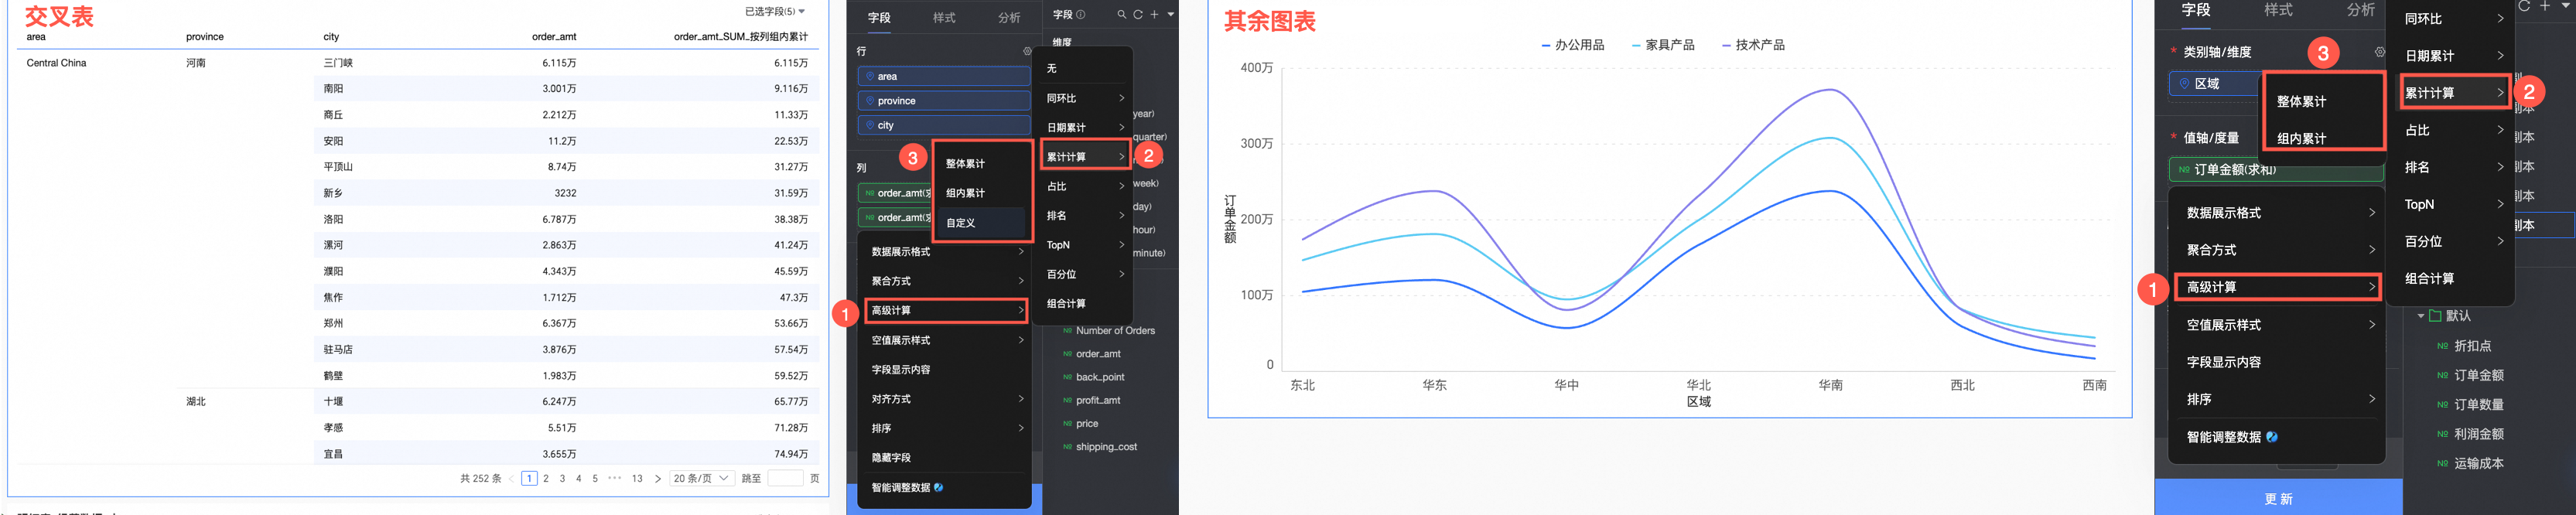Click the next-page arrow in the table pagination
Viewport: 2576px width, 515px height.
click(x=657, y=478)
